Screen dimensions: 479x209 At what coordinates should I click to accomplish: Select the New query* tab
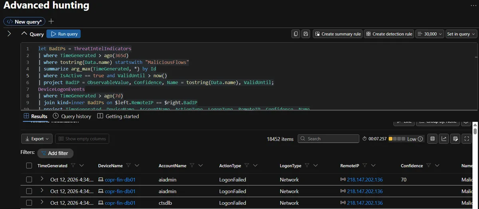(24, 21)
